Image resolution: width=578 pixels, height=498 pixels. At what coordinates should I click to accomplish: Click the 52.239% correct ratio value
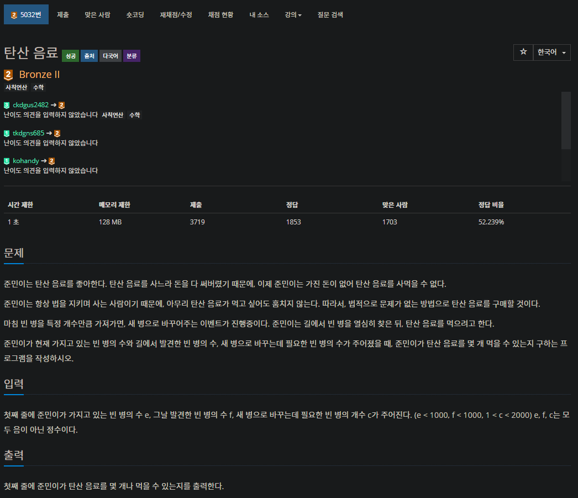tap(491, 222)
